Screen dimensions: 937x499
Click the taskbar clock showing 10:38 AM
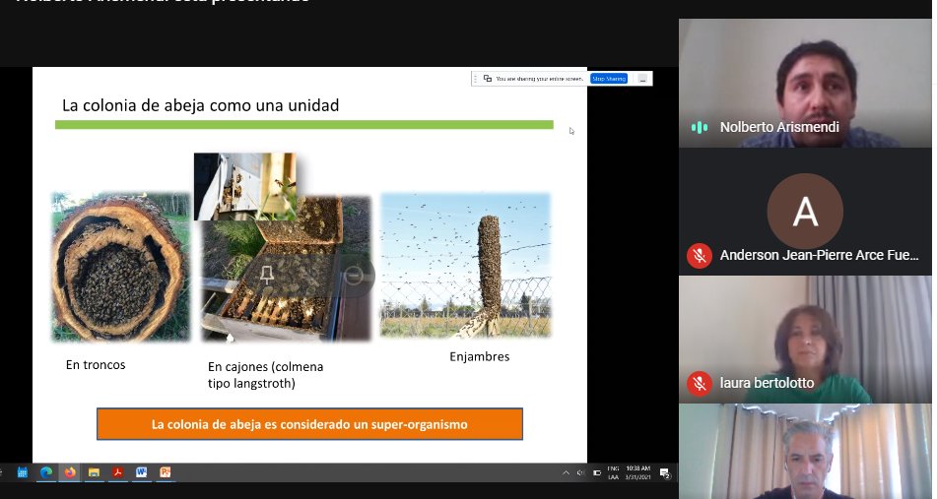coord(637,472)
